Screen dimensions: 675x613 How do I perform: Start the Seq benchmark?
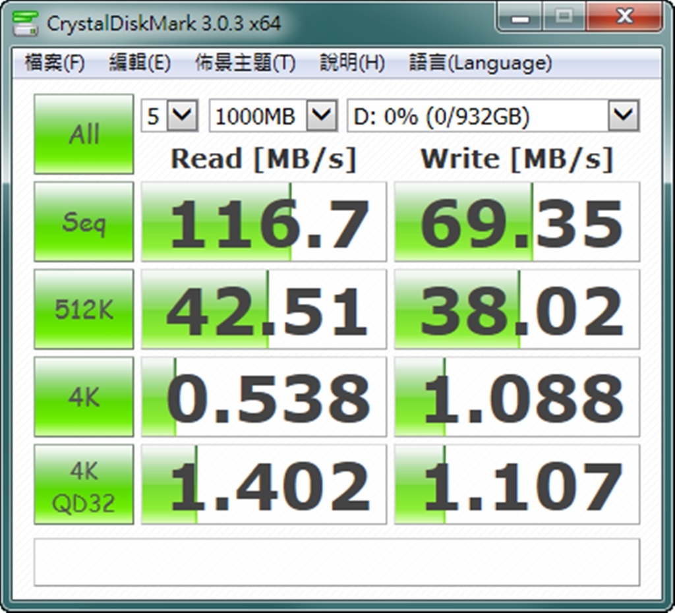(84, 221)
